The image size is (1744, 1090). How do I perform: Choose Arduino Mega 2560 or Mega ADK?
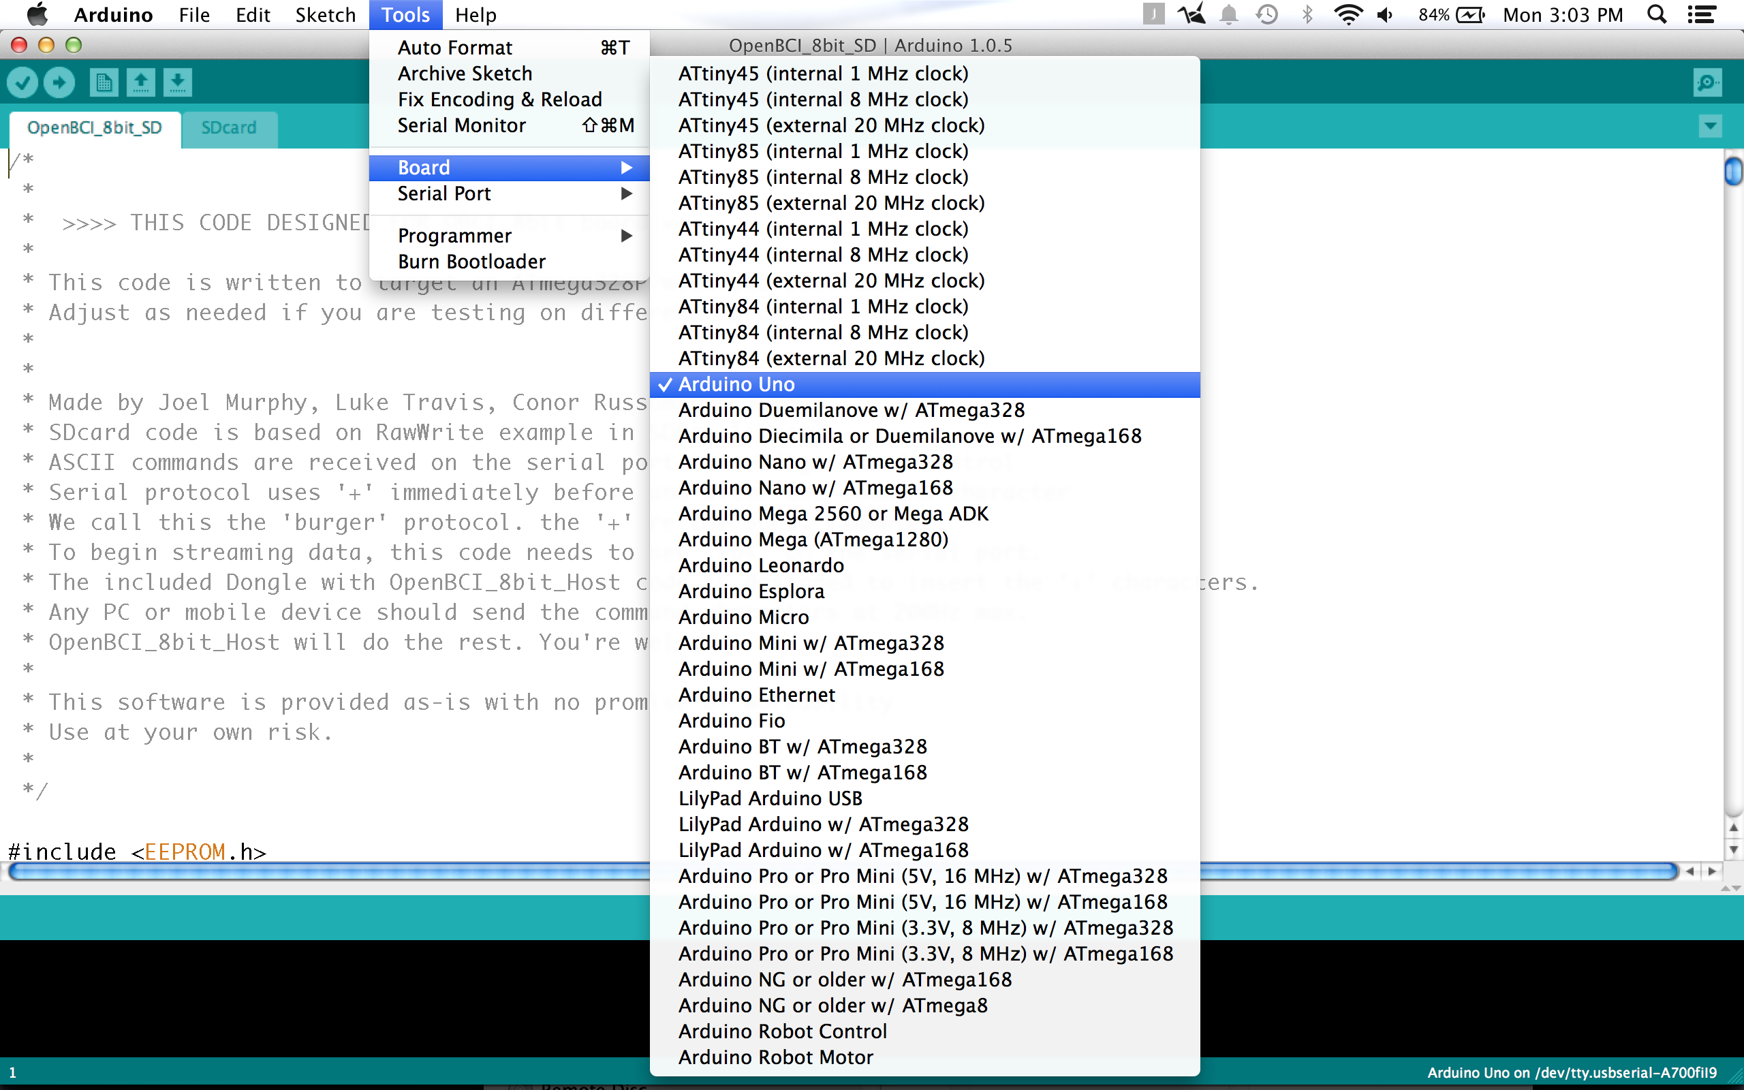[x=833, y=513]
